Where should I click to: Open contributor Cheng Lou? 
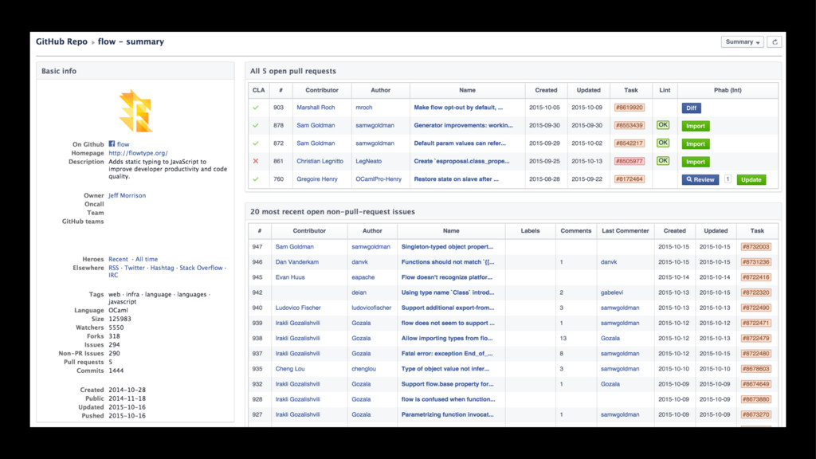290,369
